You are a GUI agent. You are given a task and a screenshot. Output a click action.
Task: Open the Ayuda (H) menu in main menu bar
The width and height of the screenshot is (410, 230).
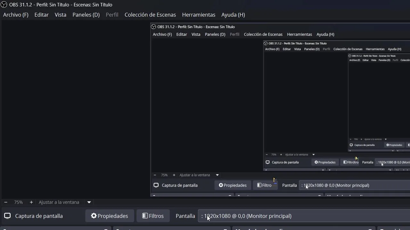(233, 15)
